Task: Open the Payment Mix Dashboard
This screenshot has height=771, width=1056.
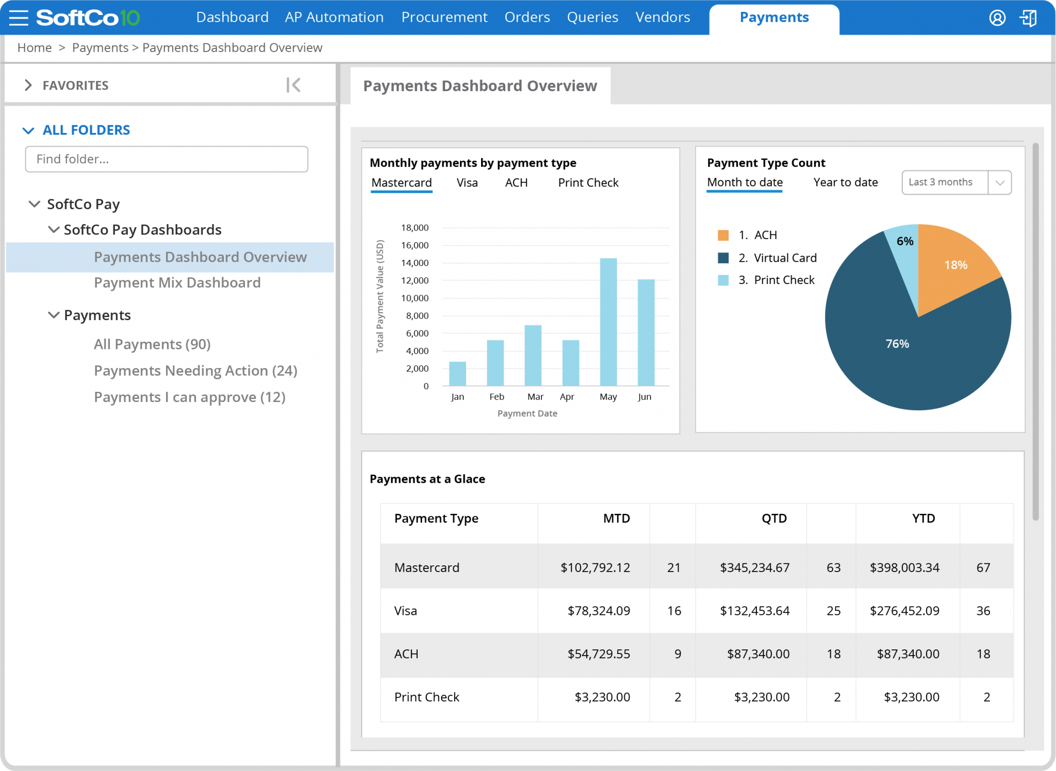Action: coord(177,282)
